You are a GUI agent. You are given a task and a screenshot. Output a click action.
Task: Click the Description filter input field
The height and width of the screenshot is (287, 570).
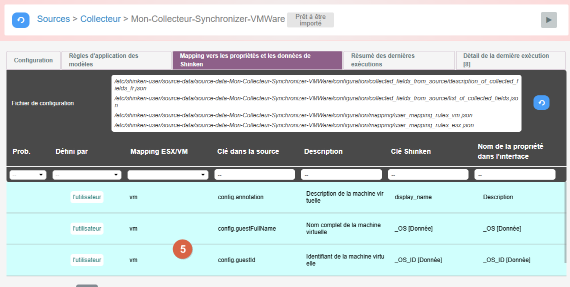[x=341, y=175]
